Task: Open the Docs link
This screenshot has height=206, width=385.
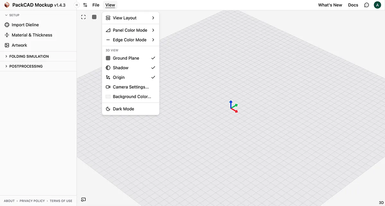Action: tap(353, 5)
